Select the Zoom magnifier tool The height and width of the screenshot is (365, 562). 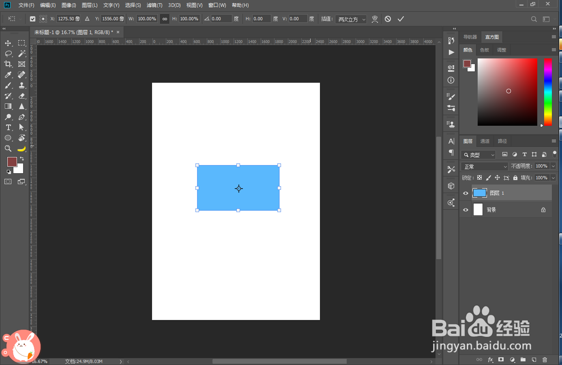point(8,148)
